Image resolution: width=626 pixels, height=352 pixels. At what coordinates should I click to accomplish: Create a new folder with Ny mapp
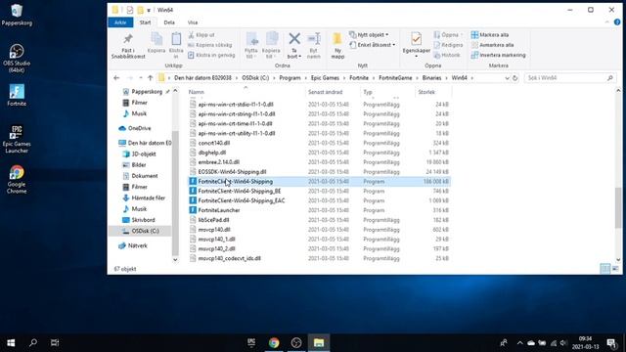(x=337, y=45)
